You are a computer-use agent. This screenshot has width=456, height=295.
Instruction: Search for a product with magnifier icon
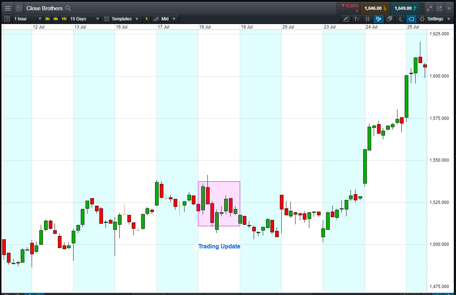(68, 8)
